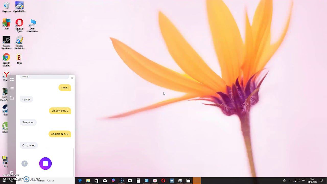Select the CrystalDiskInfo desktop shortcut
This screenshot has height=184, width=327.
click(x=19, y=7)
